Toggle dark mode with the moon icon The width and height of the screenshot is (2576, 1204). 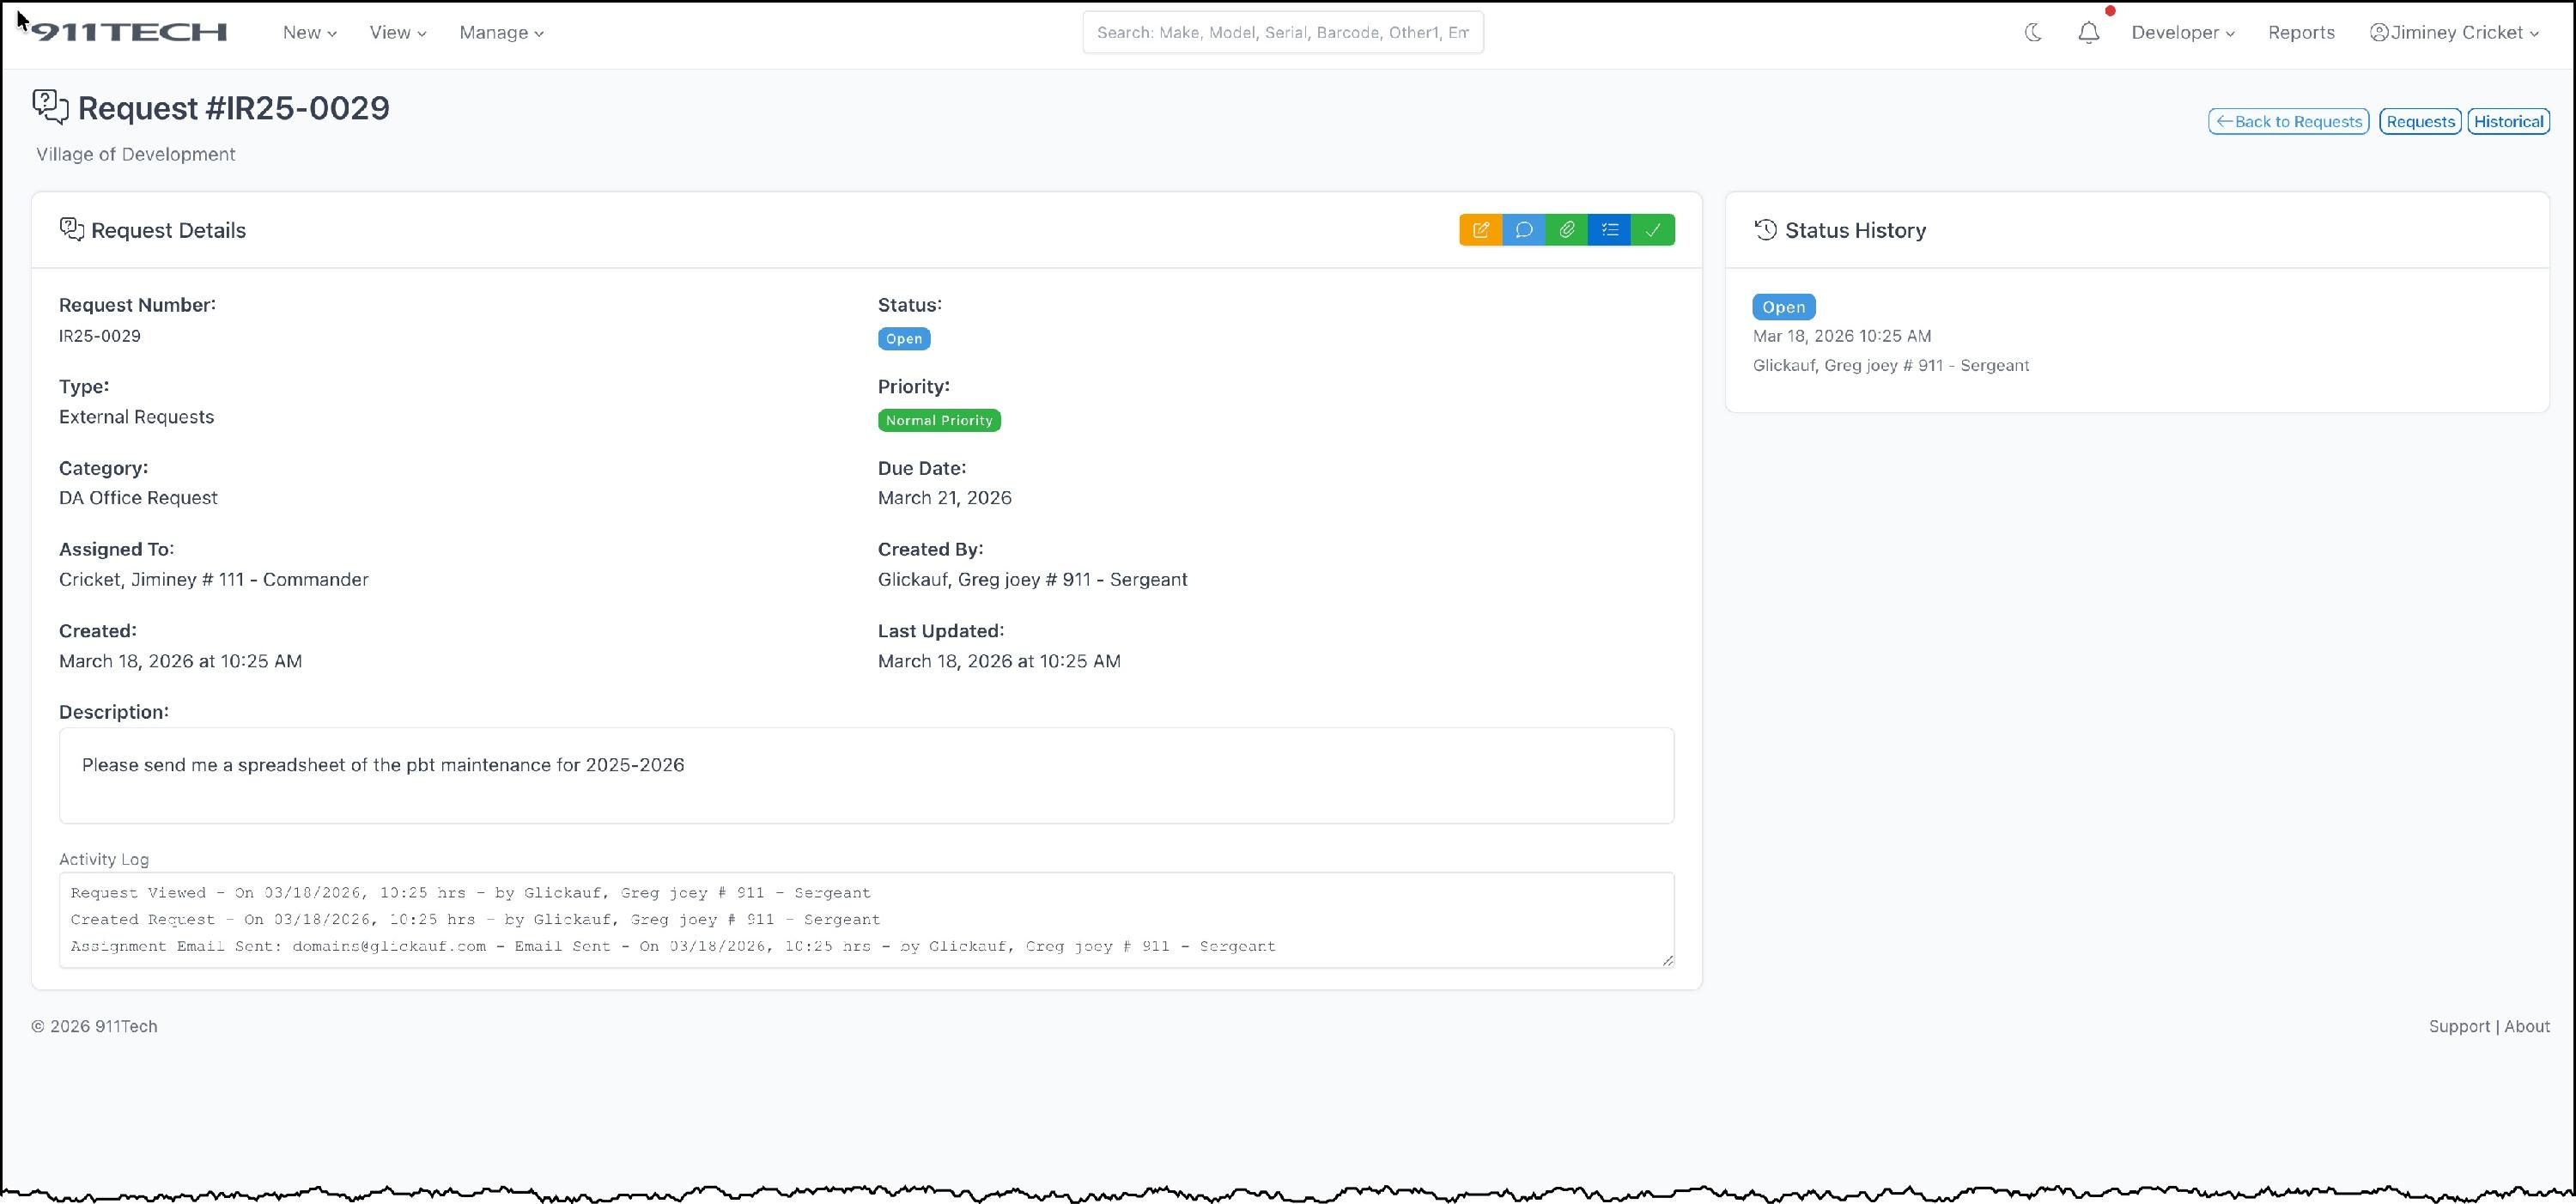(2033, 33)
